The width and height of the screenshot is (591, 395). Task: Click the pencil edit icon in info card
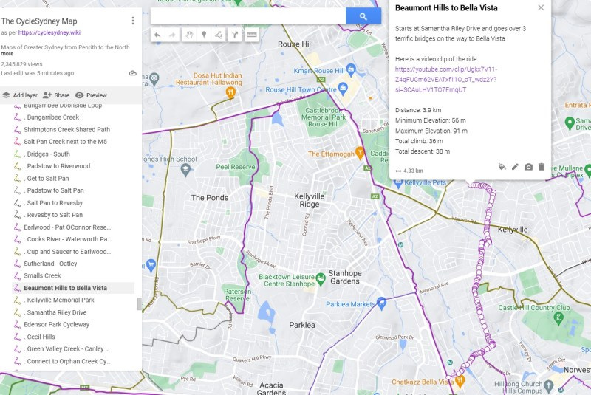(x=515, y=167)
